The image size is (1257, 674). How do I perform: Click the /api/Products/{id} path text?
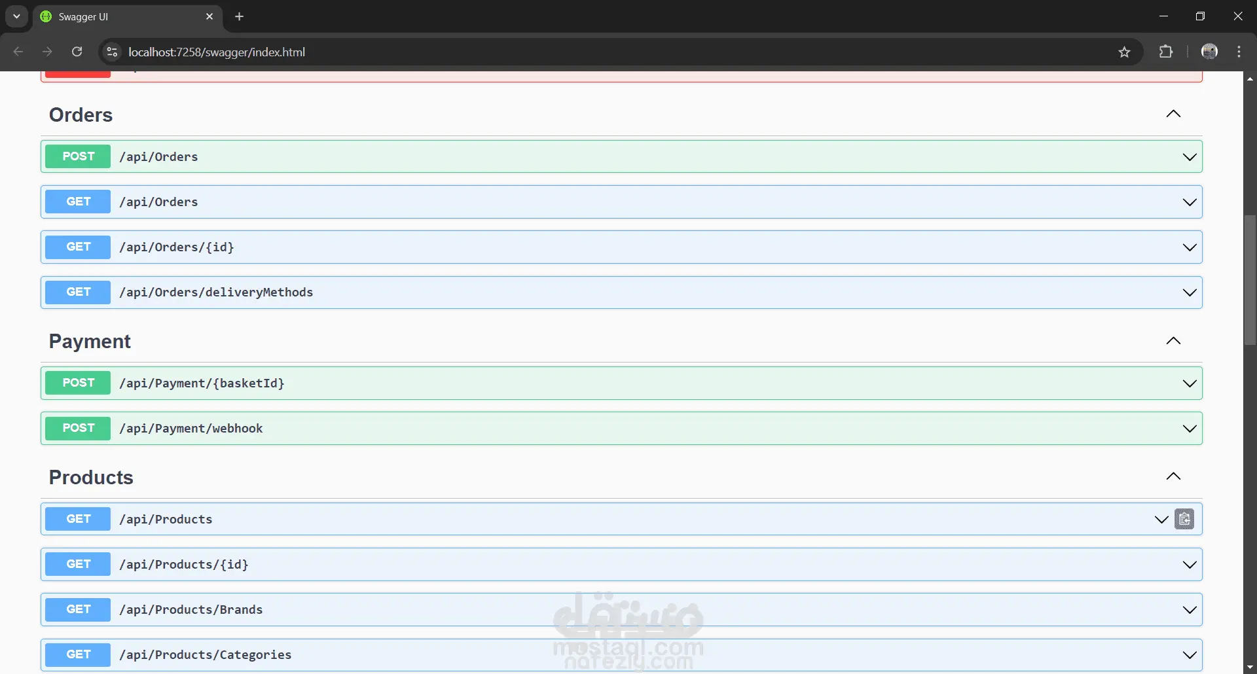click(x=184, y=565)
